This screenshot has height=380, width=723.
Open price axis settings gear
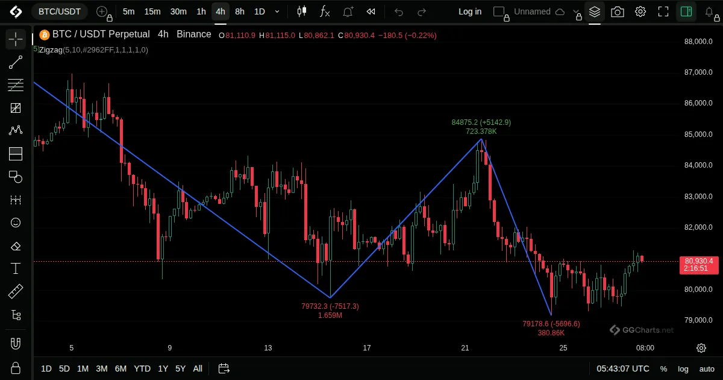[701, 348]
